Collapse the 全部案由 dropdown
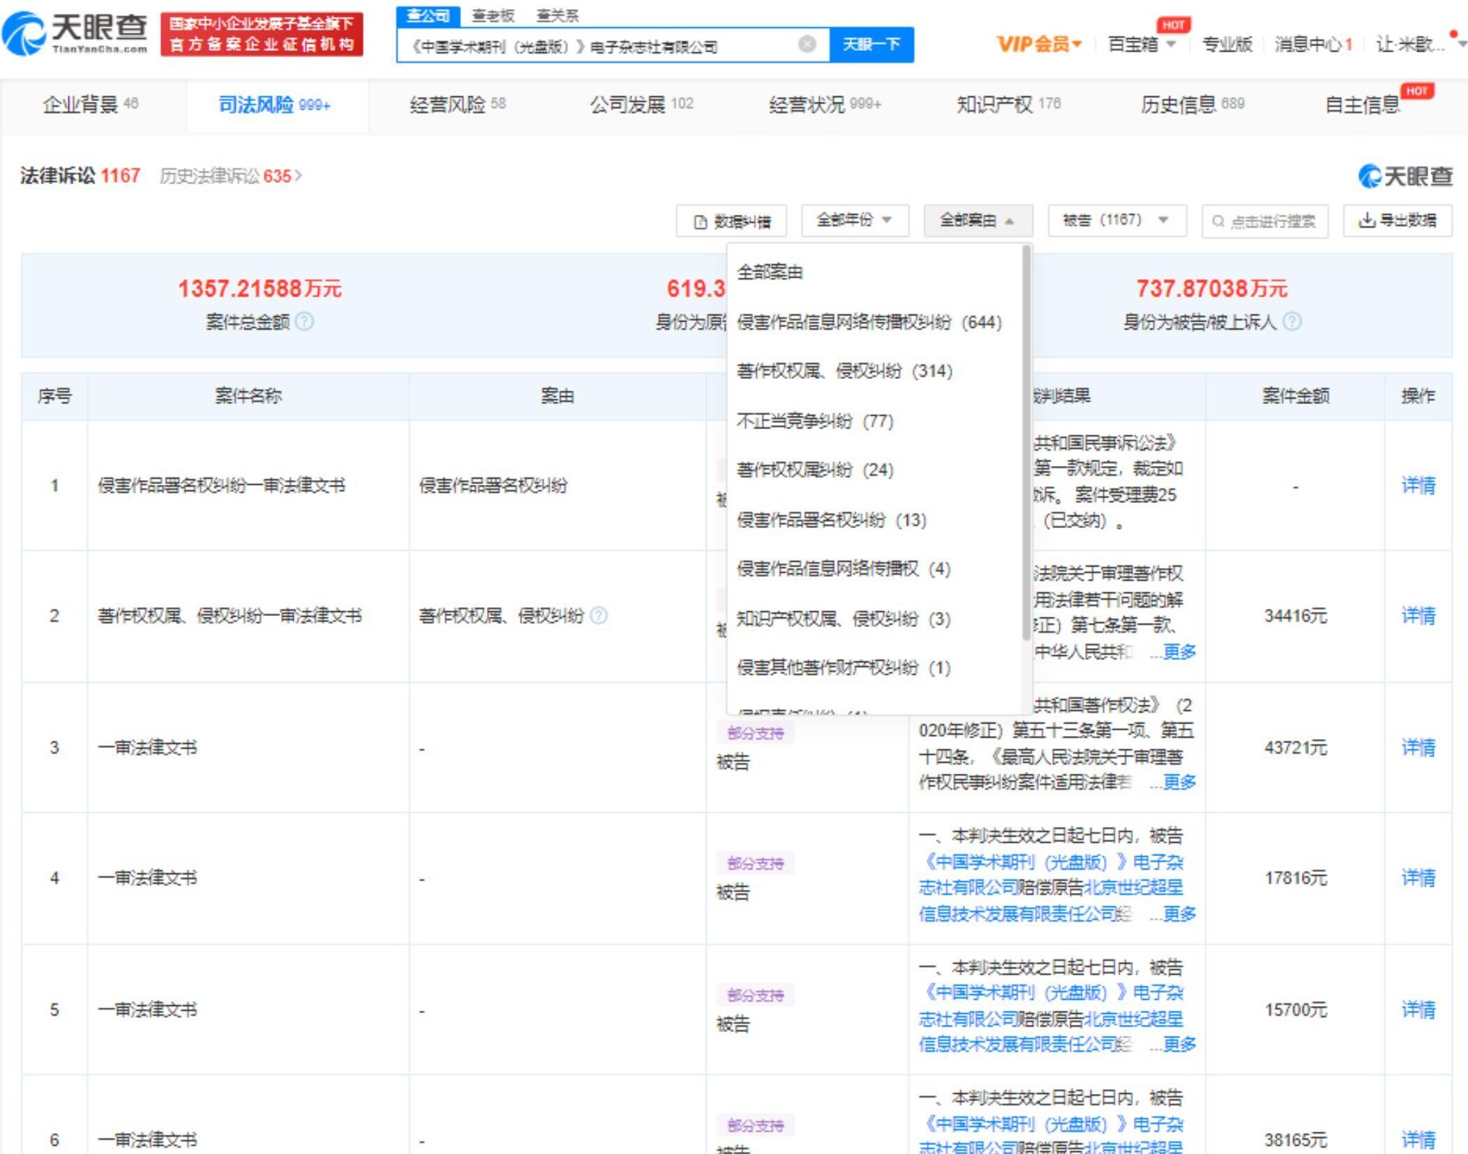 coord(978,220)
